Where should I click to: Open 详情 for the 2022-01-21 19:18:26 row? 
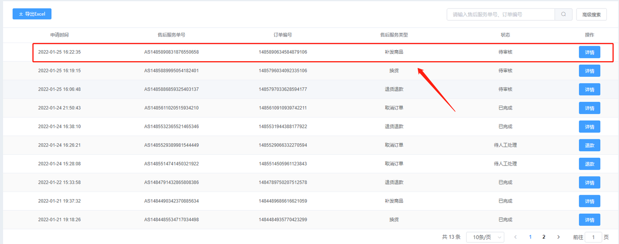coord(590,220)
